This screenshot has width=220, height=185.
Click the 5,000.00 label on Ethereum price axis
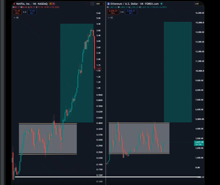tap(200, 119)
